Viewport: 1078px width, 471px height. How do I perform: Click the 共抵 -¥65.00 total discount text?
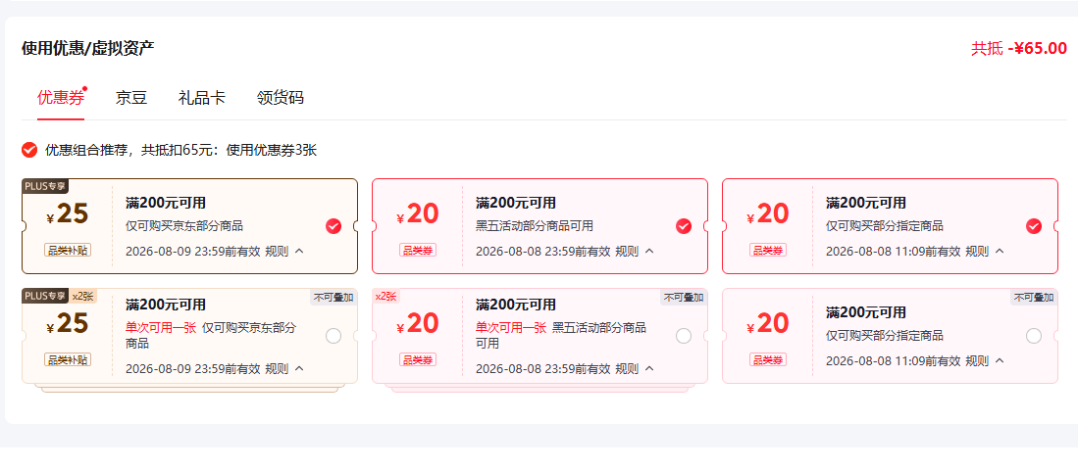(1019, 48)
